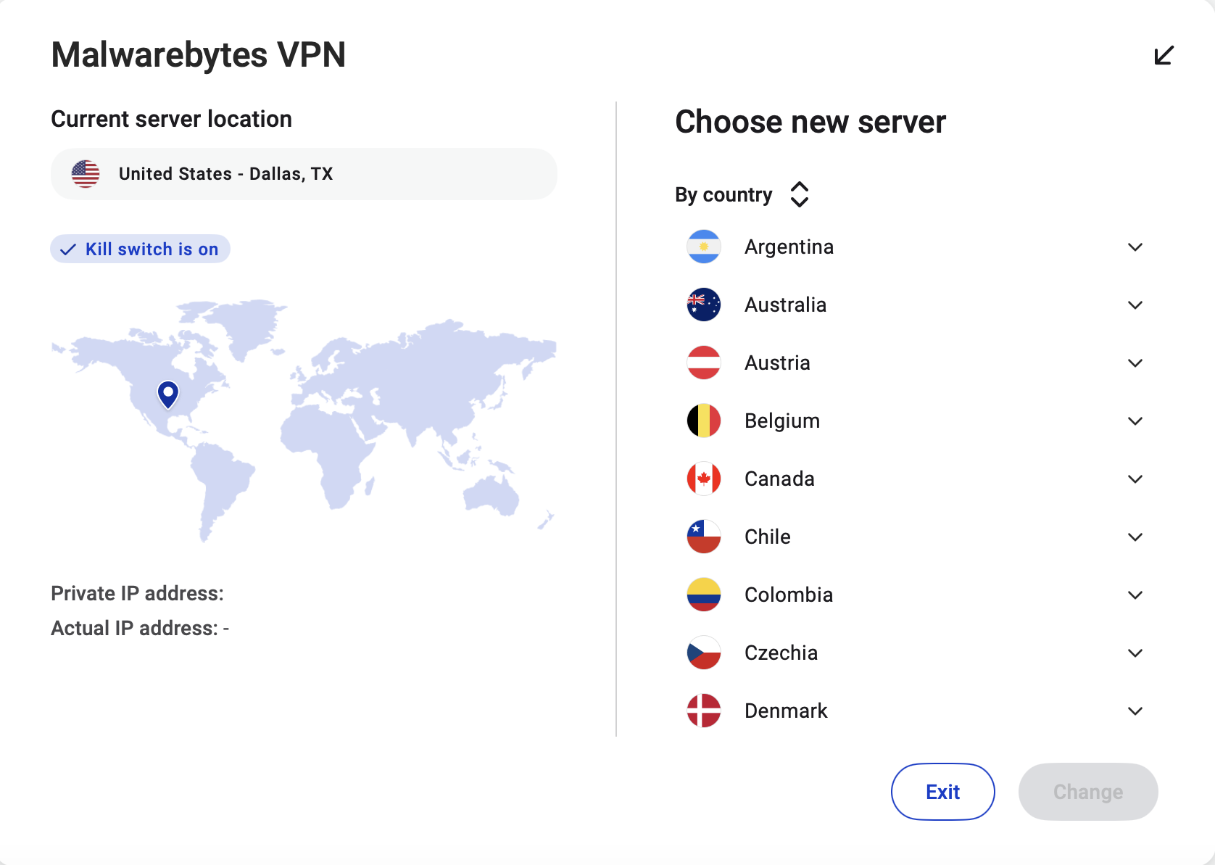The width and height of the screenshot is (1215, 865).
Task: Expand the Colombia server chevron
Action: click(1135, 595)
